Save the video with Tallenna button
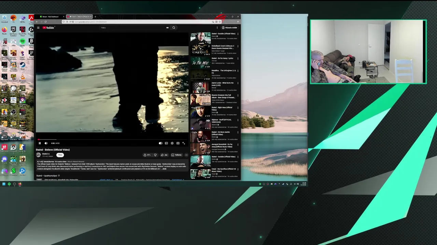The height and width of the screenshot is (245, 437). tap(177, 155)
